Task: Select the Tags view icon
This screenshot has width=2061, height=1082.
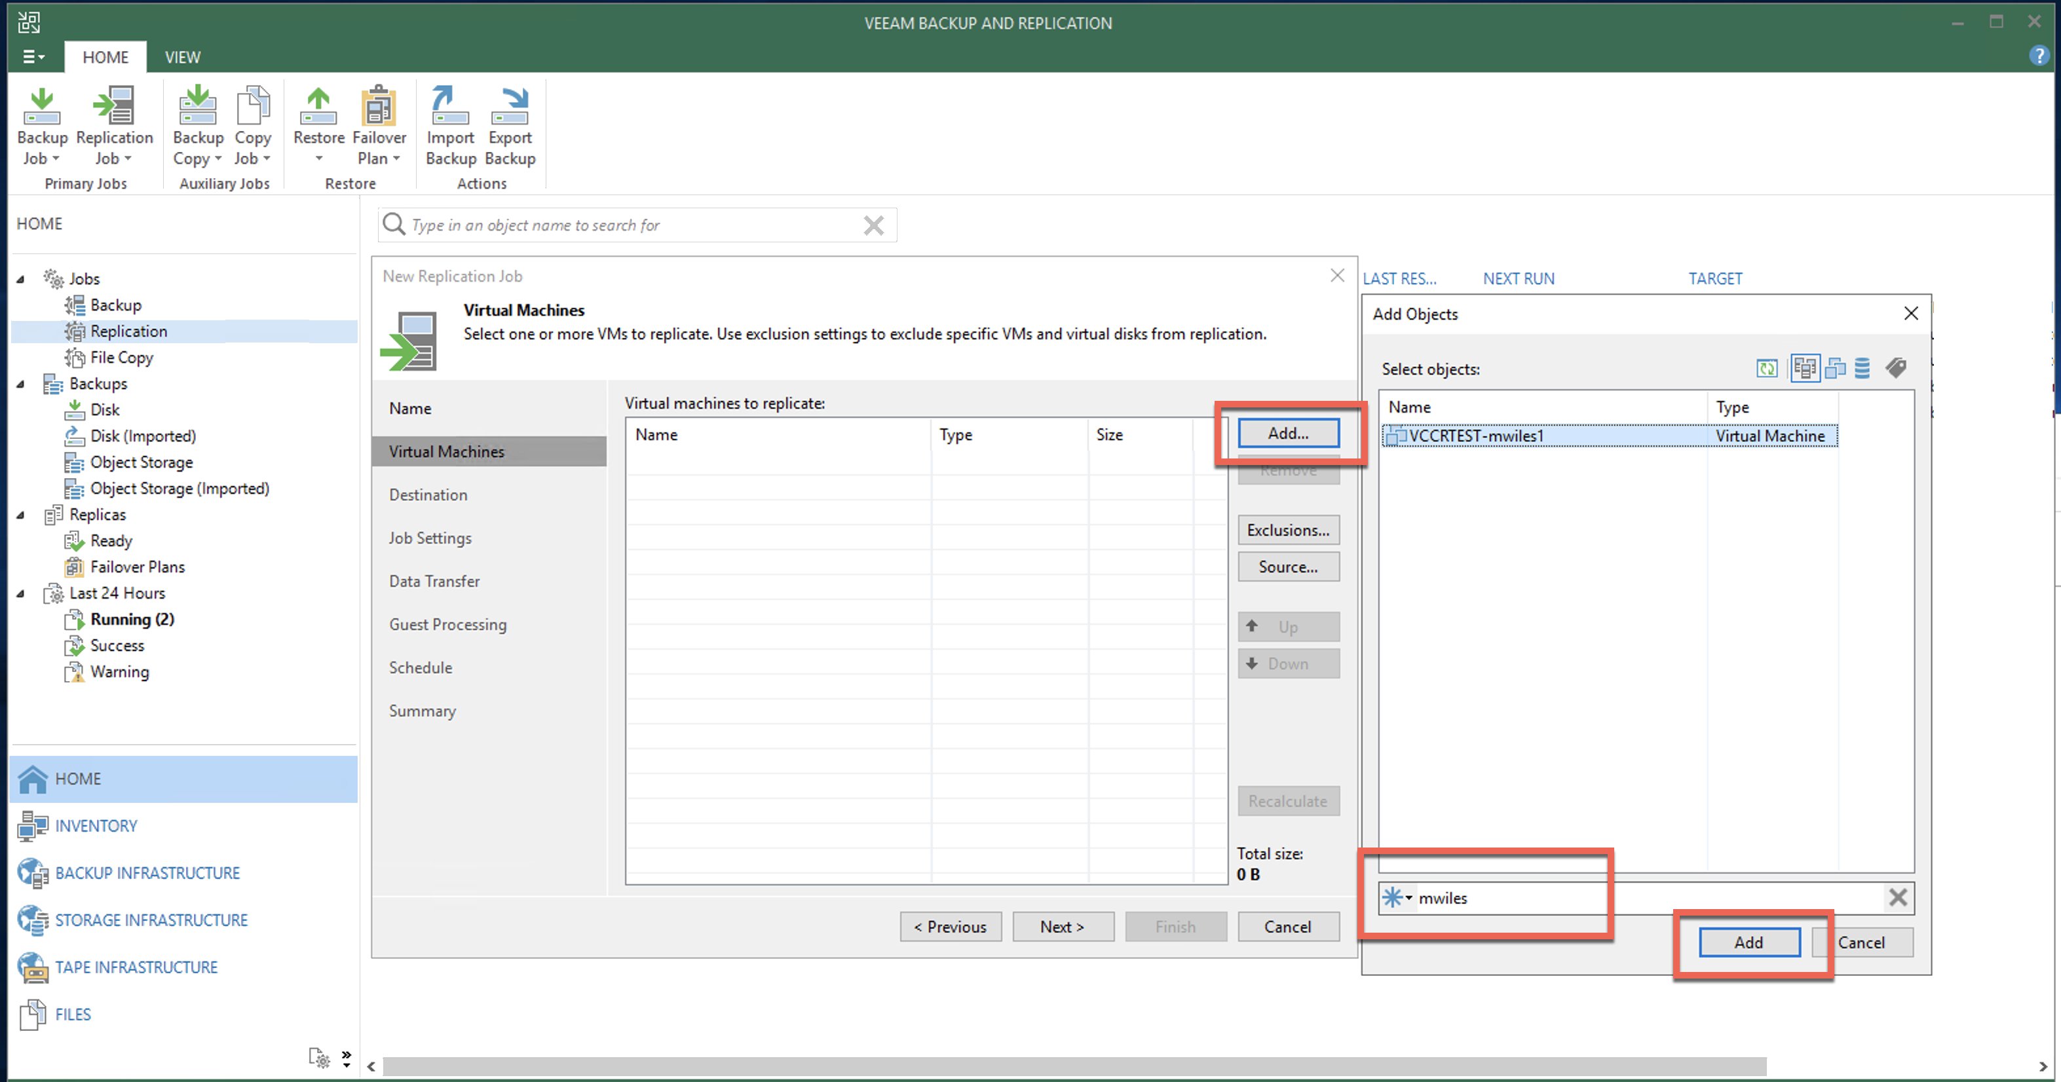Action: pos(1895,369)
